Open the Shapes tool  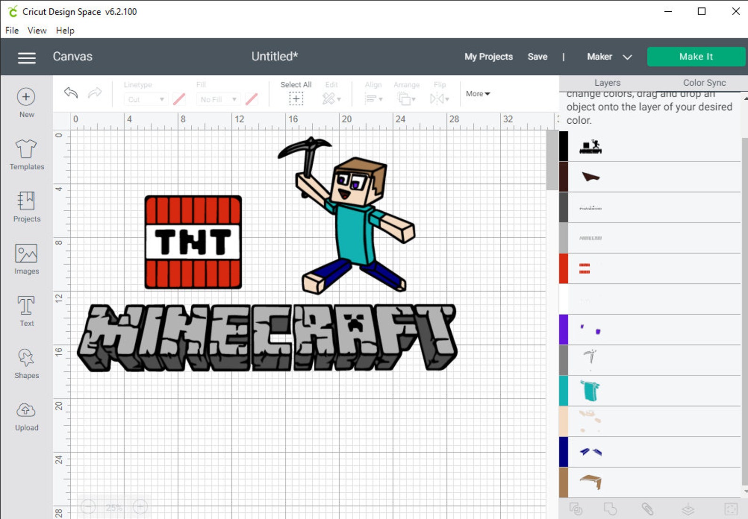click(26, 358)
